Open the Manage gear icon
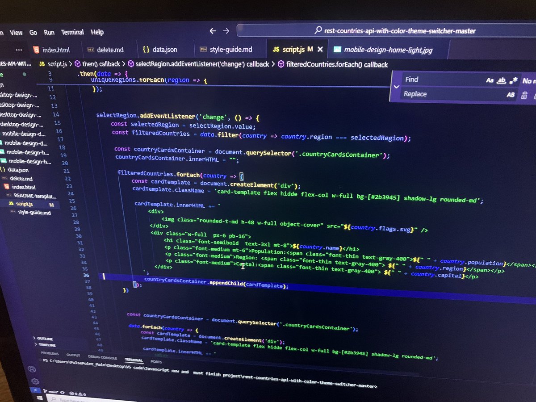This screenshot has width=536, height=402. click(x=35, y=381)
